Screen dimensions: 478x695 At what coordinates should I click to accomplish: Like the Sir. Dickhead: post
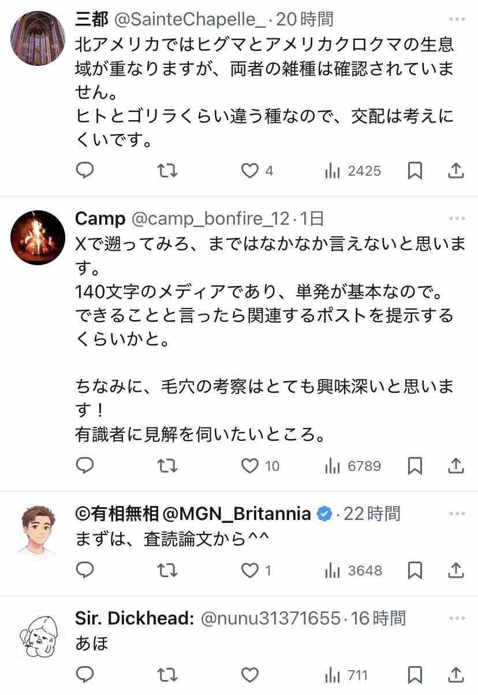[249, 675]
